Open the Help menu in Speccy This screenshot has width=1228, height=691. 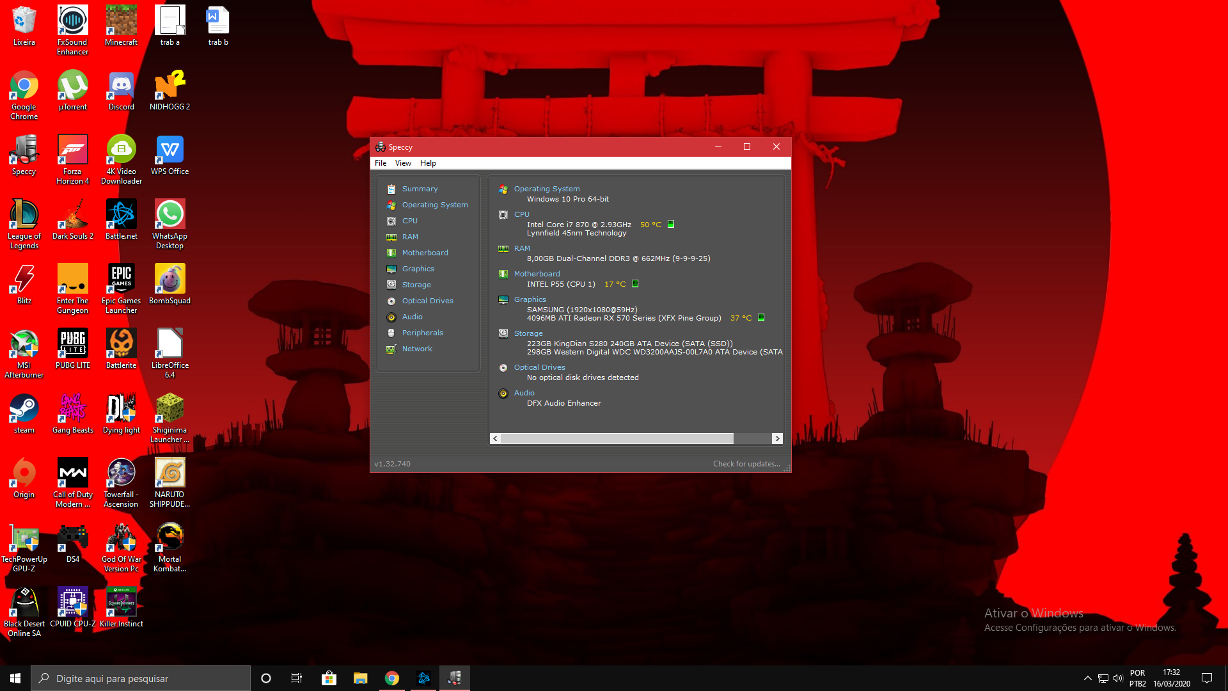click(428, 163)
